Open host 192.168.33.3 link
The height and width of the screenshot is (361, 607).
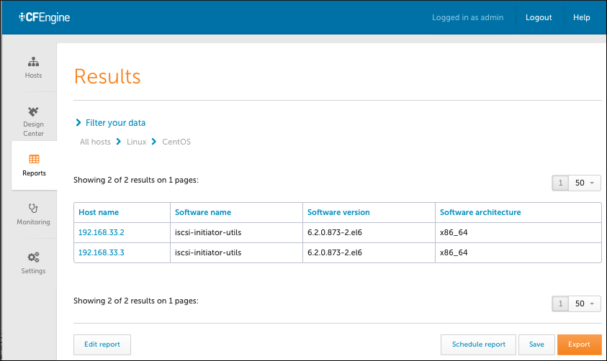[x=102, y=252]
